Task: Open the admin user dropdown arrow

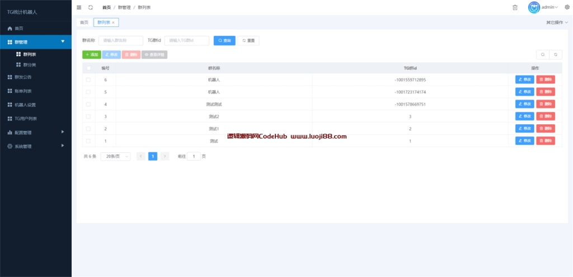Action: click(557, 7)
